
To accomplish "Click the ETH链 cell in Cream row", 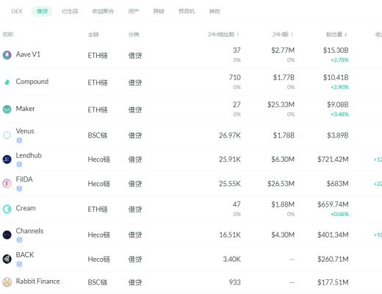I will click(x=98, y=209).
